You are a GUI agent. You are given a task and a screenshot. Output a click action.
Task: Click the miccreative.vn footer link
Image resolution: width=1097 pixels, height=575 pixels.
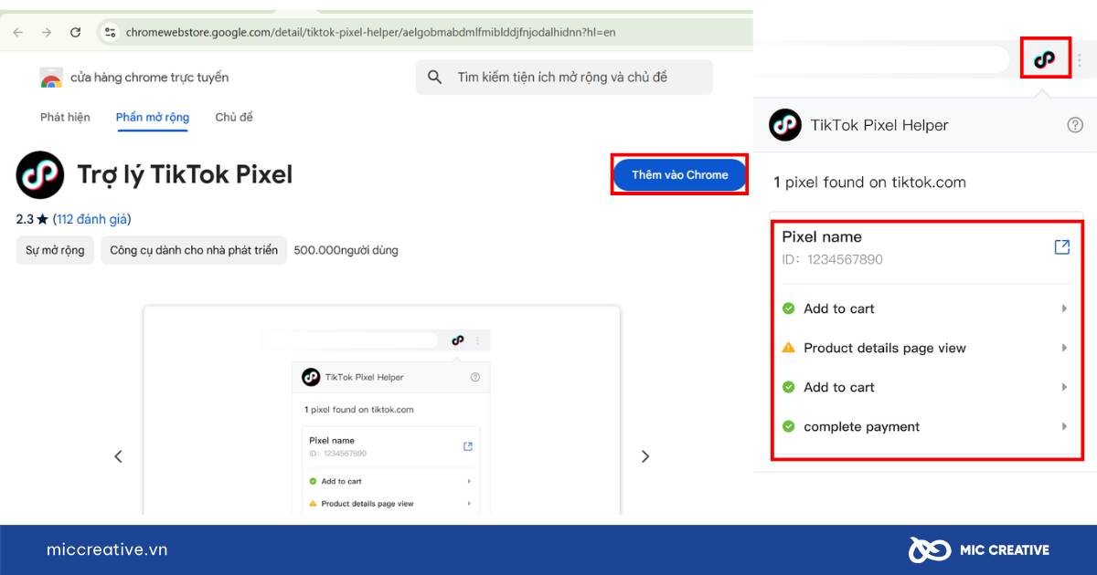coord(107,549)
